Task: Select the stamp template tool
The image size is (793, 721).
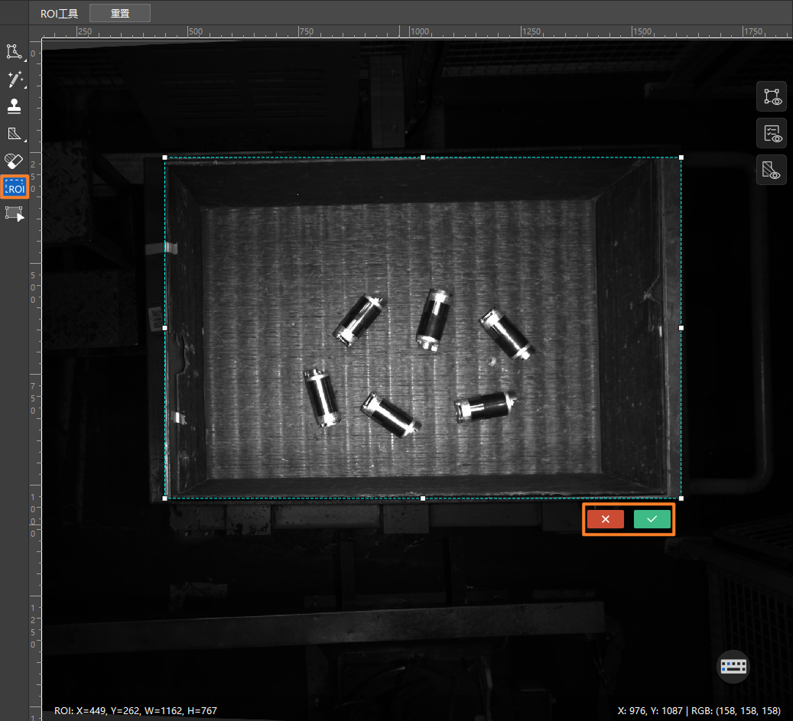Action: (x=15, y=106)
